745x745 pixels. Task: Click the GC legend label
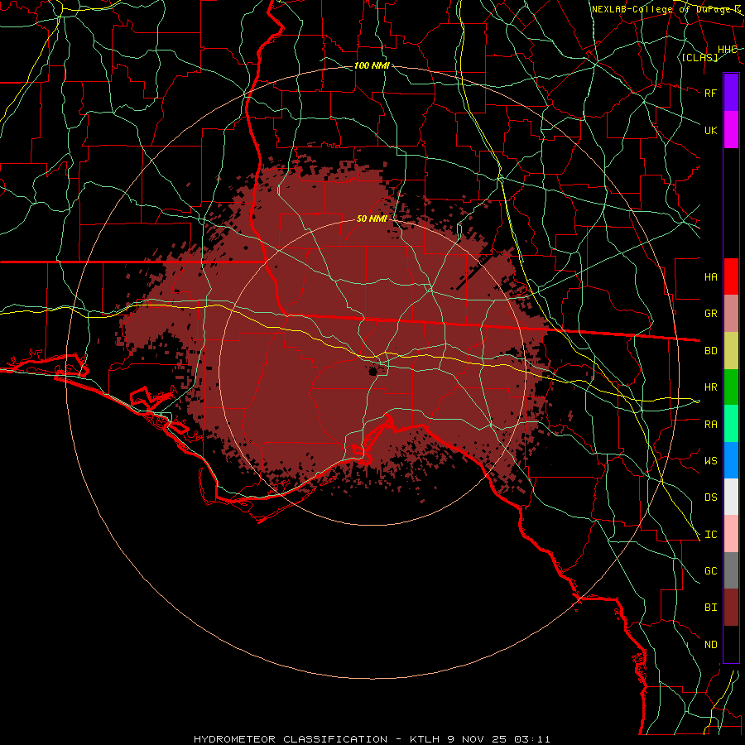click(710, 570)
